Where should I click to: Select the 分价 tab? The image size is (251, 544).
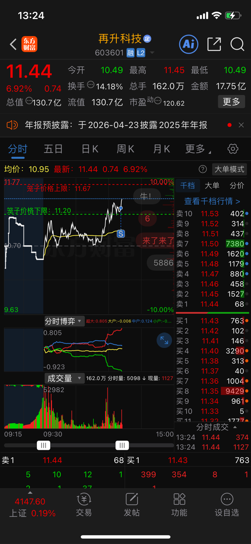(237, 185)
